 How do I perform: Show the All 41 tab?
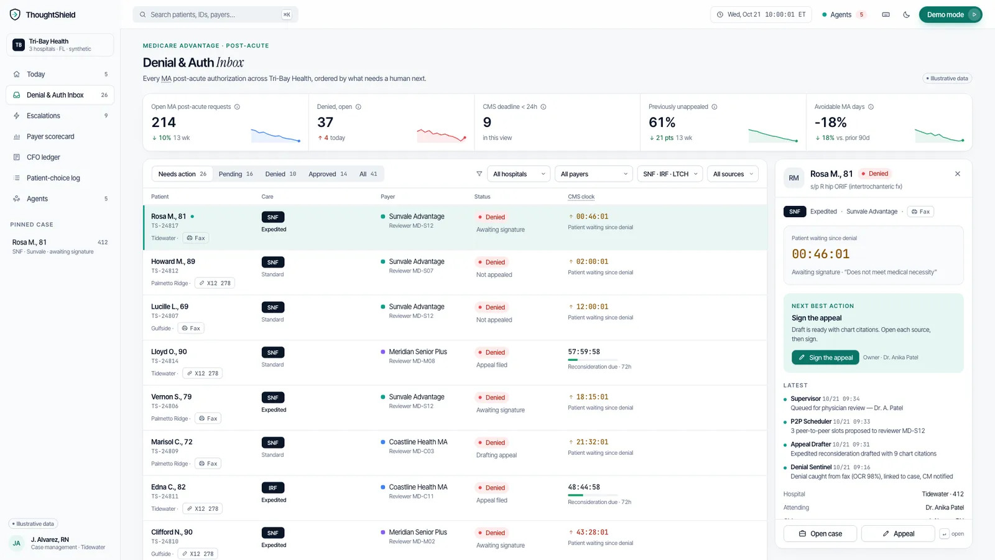[x=368, y=174]
